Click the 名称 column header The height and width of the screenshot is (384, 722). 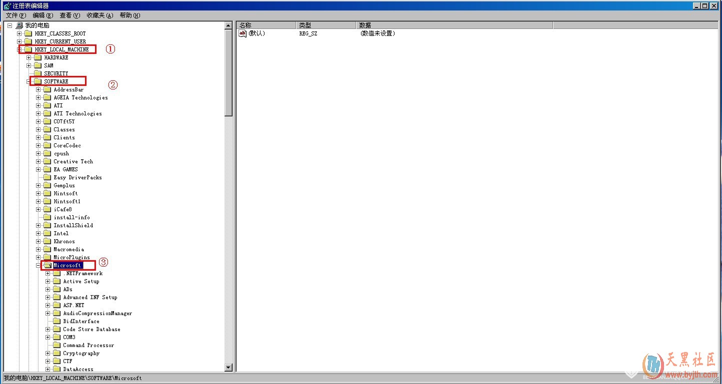[266, 25]
